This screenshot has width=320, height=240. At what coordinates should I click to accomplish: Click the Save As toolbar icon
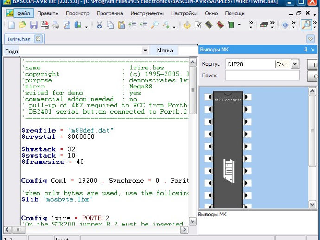click(x=45, y=25)
